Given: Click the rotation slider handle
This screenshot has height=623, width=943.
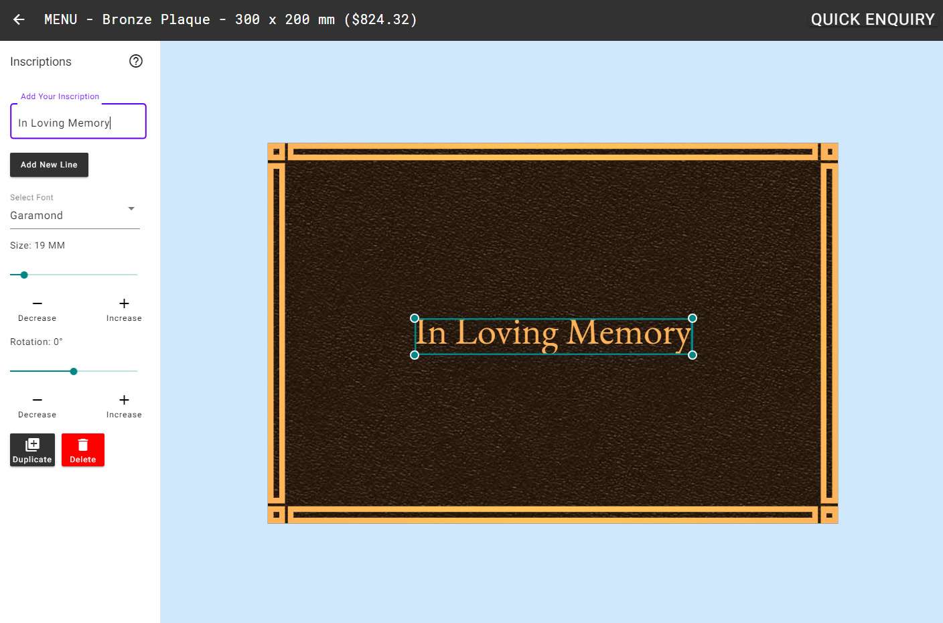Looking at the screenshot, I should coord(74,371).
